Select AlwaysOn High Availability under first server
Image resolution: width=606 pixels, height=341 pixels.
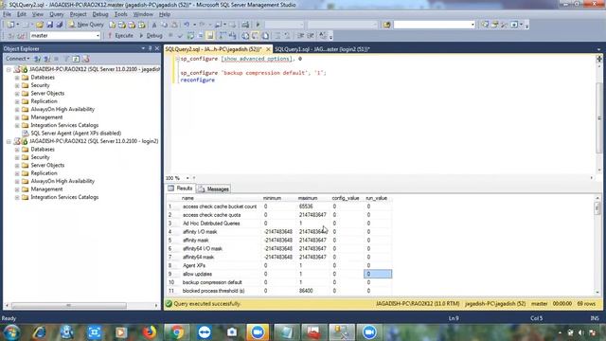click(62, 109)
